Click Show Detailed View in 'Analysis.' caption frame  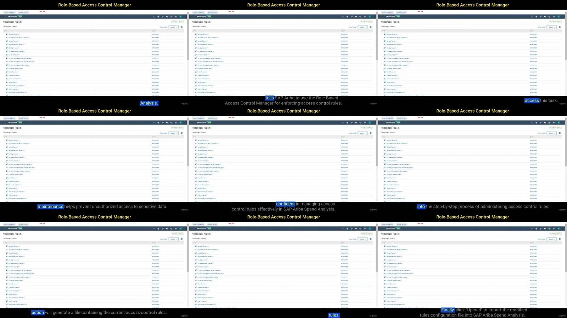[x=177, y=22]
